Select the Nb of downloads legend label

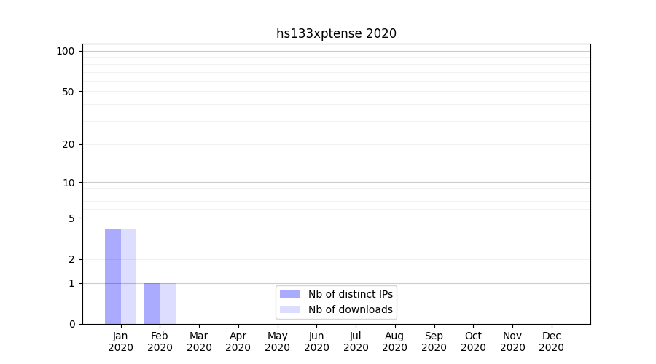tap(351, 309)
